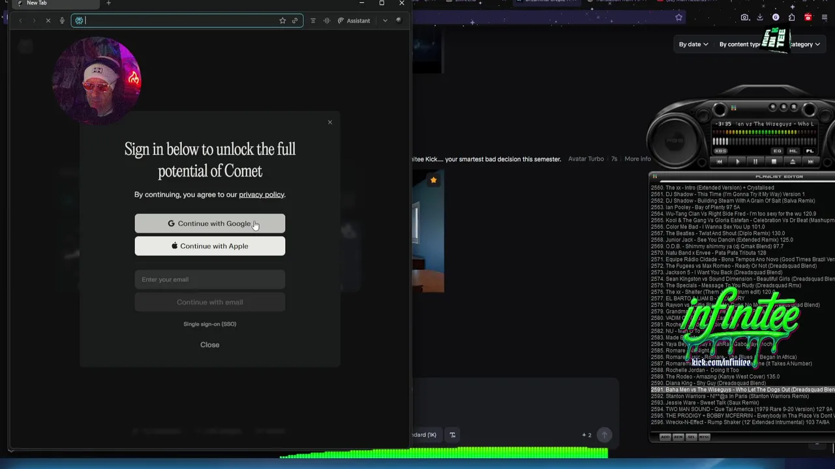Open voice waveform icon in Comet toolbar
Screen dimensions: 835x469
pos(327,21)
